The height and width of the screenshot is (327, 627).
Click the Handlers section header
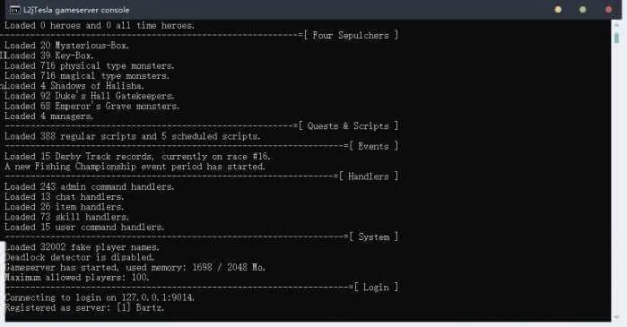(369, 176)
